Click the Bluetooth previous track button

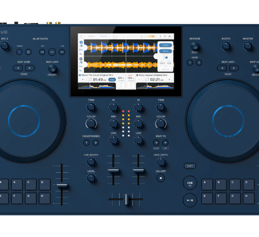tap(42, 52)
